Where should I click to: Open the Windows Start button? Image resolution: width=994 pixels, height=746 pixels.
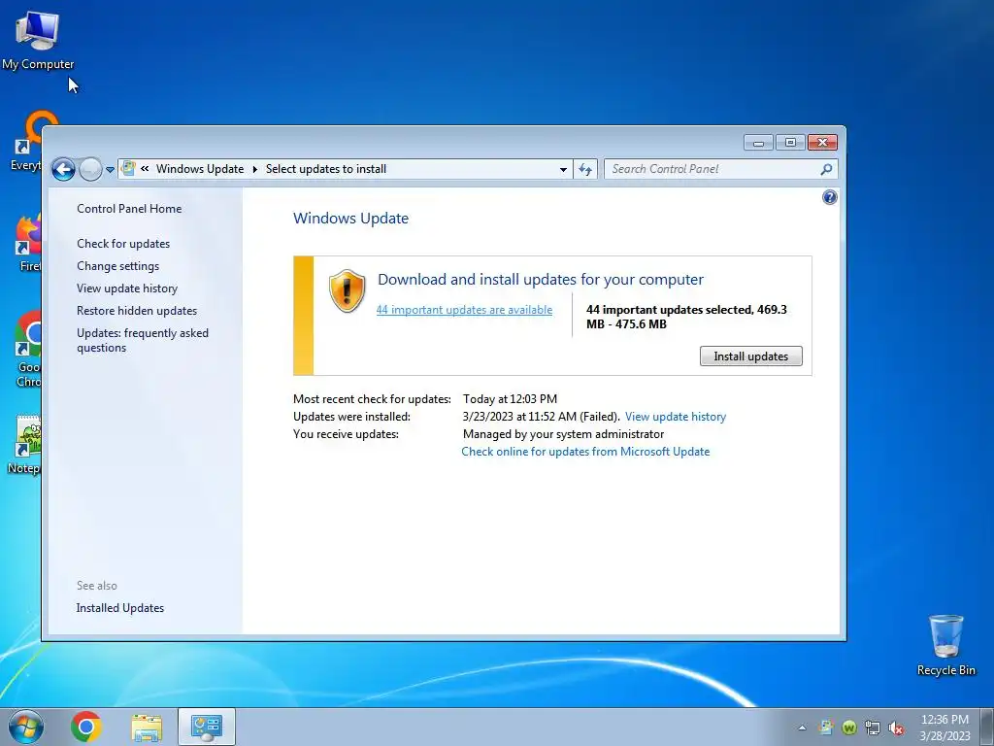point(26,727)
